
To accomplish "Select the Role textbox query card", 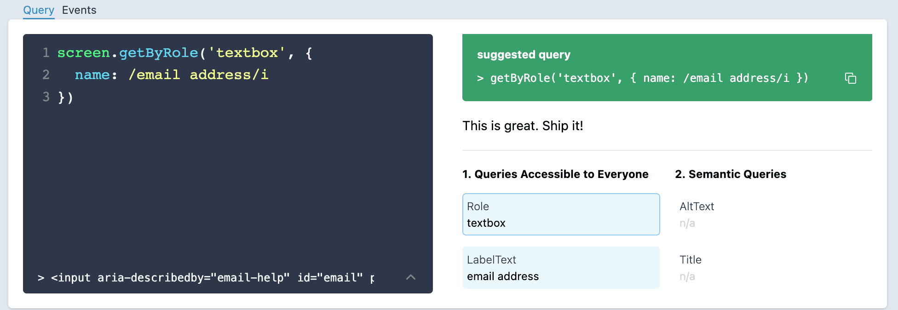I will [x=560, y=214].
